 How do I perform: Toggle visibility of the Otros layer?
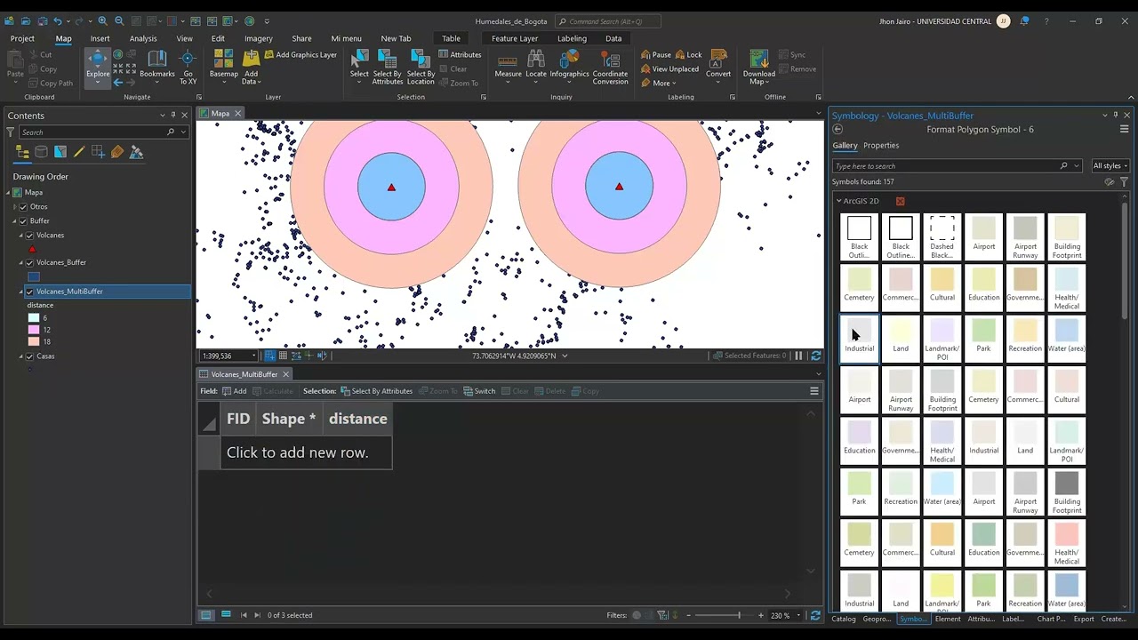[x=23, y=206]
